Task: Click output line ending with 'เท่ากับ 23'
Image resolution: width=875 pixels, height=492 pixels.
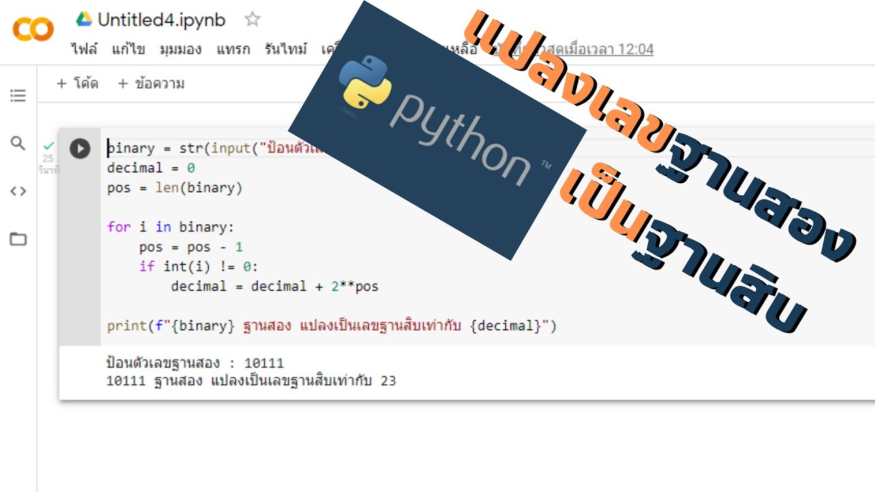Action: point(251,381)
